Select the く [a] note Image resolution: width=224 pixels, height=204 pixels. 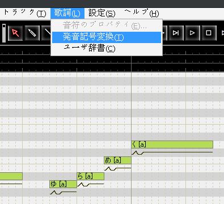tap(172, 144)
